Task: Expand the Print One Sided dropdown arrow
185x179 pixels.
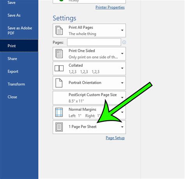Action: (x=122, y=53)
